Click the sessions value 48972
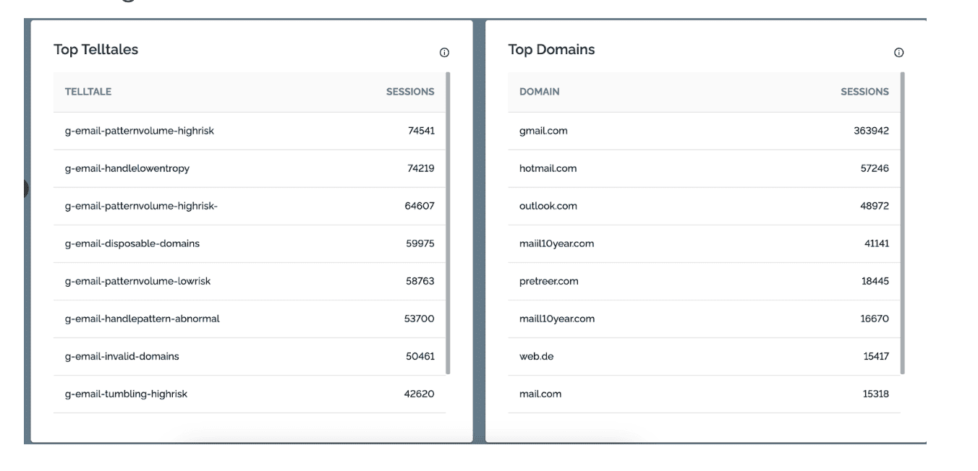 (874, 206)
